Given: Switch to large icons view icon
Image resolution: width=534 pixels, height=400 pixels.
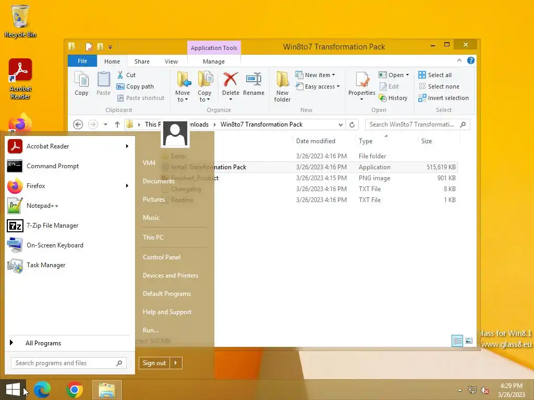Looking at the screenshot, I should click(469, 341).
